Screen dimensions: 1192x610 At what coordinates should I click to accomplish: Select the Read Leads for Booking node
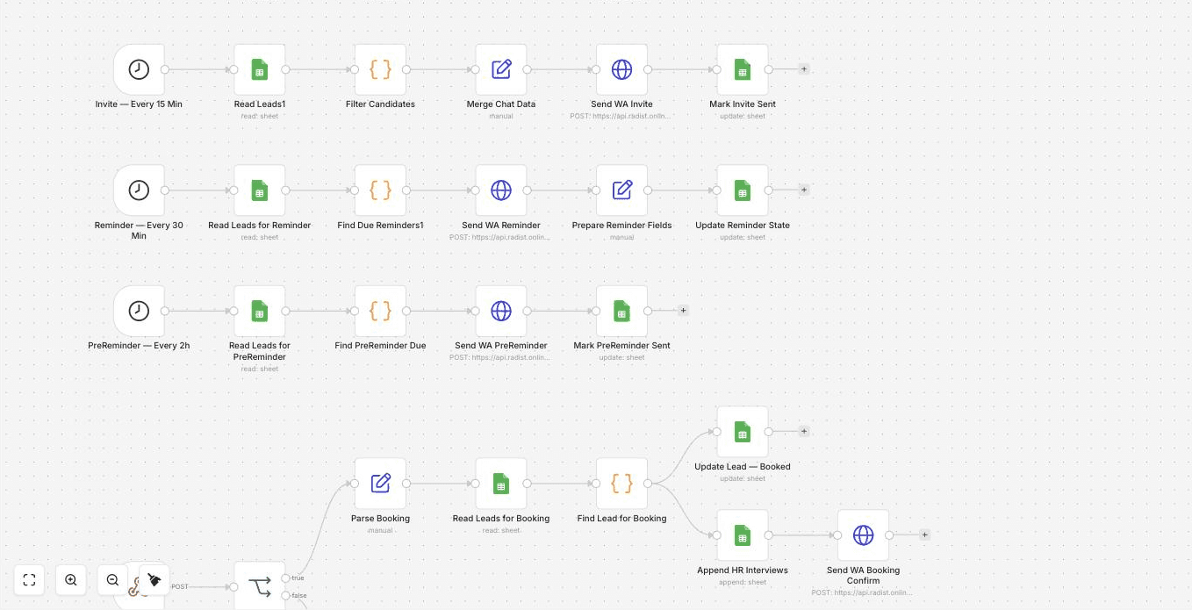pyautogui.click(x=501, y=484)
